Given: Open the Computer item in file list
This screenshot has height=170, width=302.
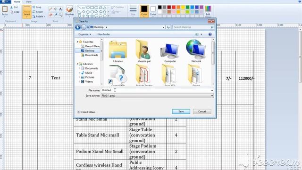Looking at the screenshot, I should 170,53.
